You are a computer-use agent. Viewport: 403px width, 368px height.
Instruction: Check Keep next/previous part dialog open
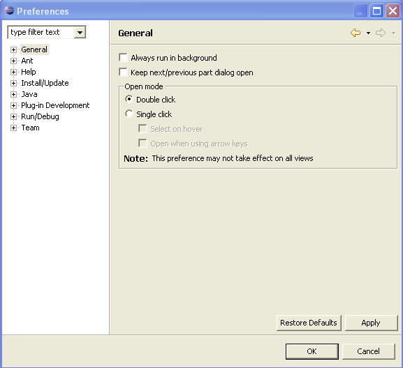pyautogui.click(x=124, y=72)
